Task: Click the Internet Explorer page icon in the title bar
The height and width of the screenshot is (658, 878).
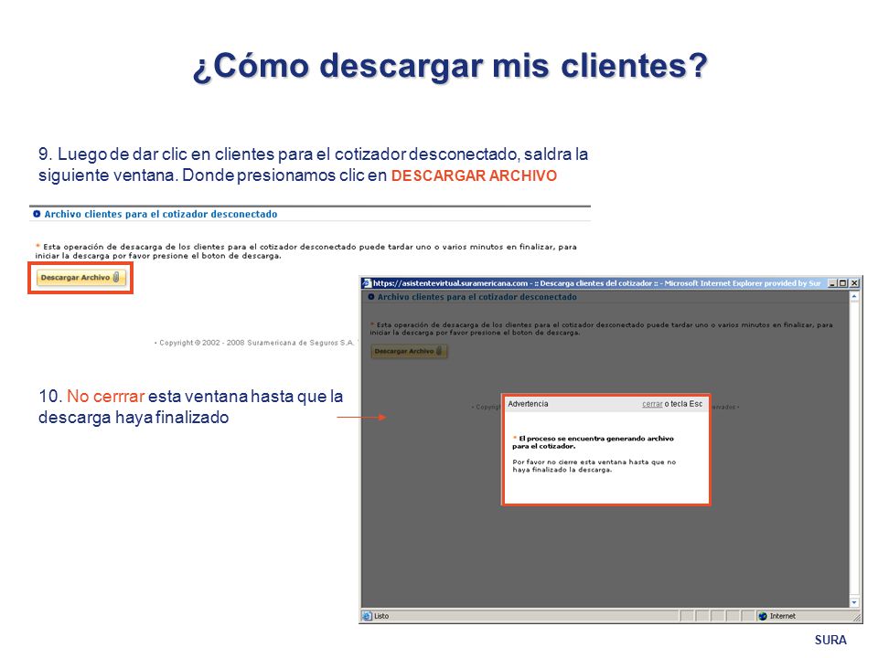Action: [367, 283]
